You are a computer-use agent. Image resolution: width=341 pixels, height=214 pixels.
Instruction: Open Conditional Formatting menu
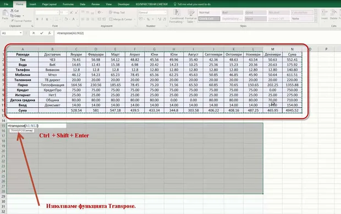pyautogui.click(x=177, y=16)
